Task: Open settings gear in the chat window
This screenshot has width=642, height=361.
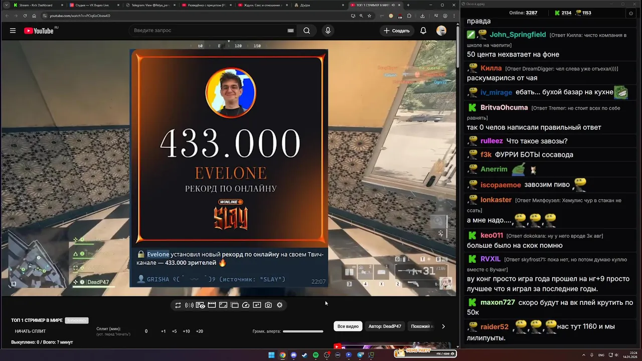Action: click(630, 13)
